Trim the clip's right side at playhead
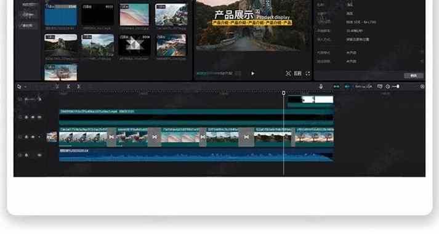Screen dimensions: 439x234 pos(79,86)
